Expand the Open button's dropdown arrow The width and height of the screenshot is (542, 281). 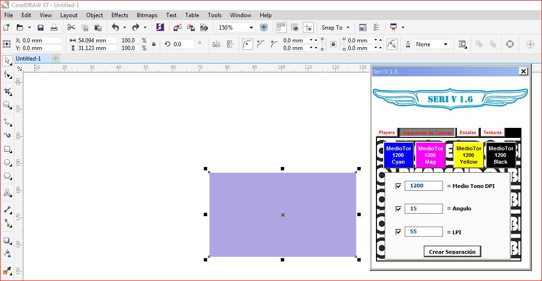click(29, 28)
